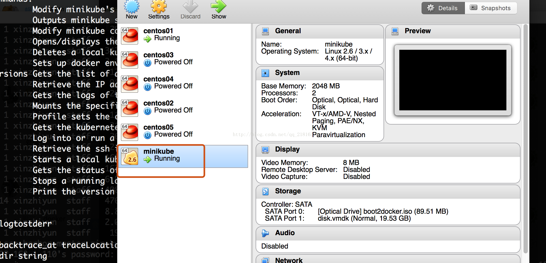The image size is (546, 263).
Task: Switch to the Snapshots view
Action: pyautogui.click(x=491, y=8)
